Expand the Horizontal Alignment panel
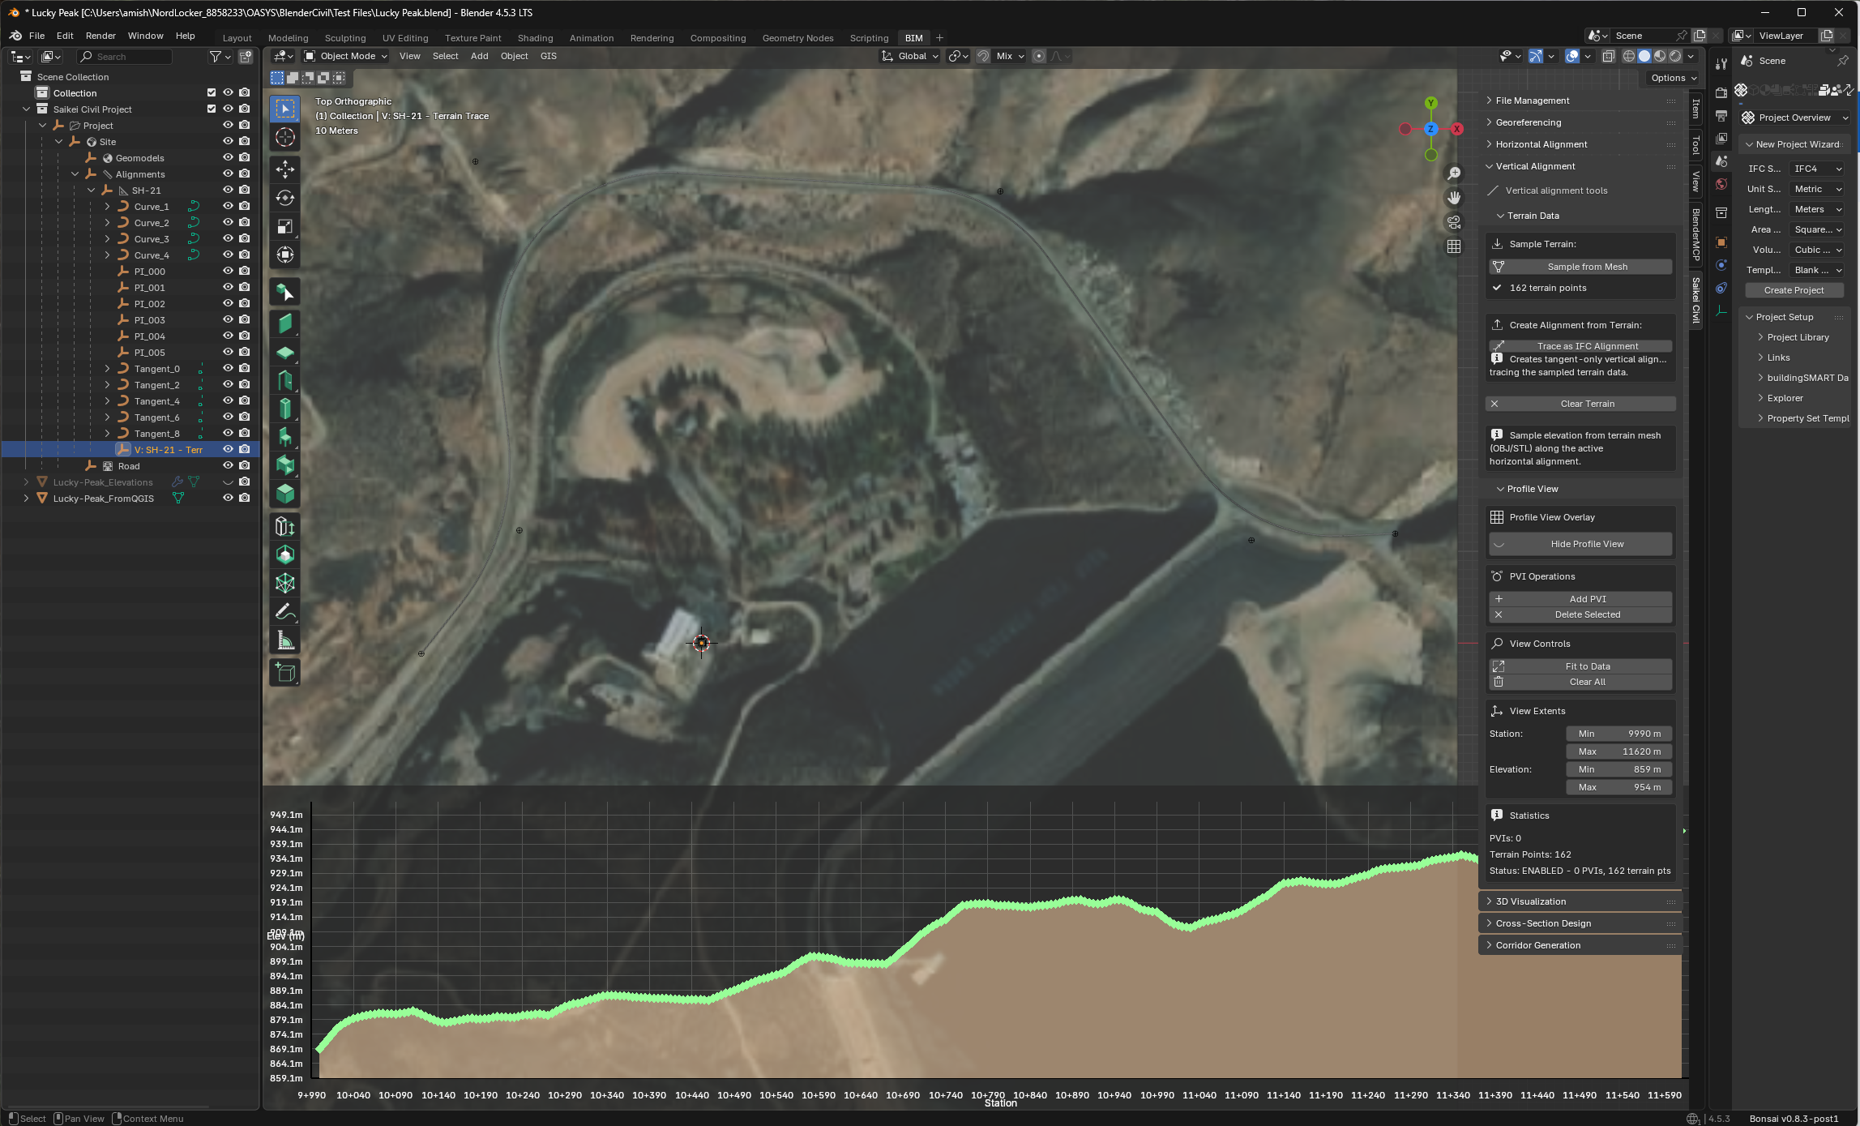 tap(1541, 144)
